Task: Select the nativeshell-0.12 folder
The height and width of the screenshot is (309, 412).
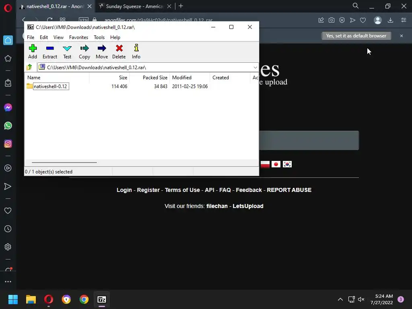Action: click(x=48, y=86)
